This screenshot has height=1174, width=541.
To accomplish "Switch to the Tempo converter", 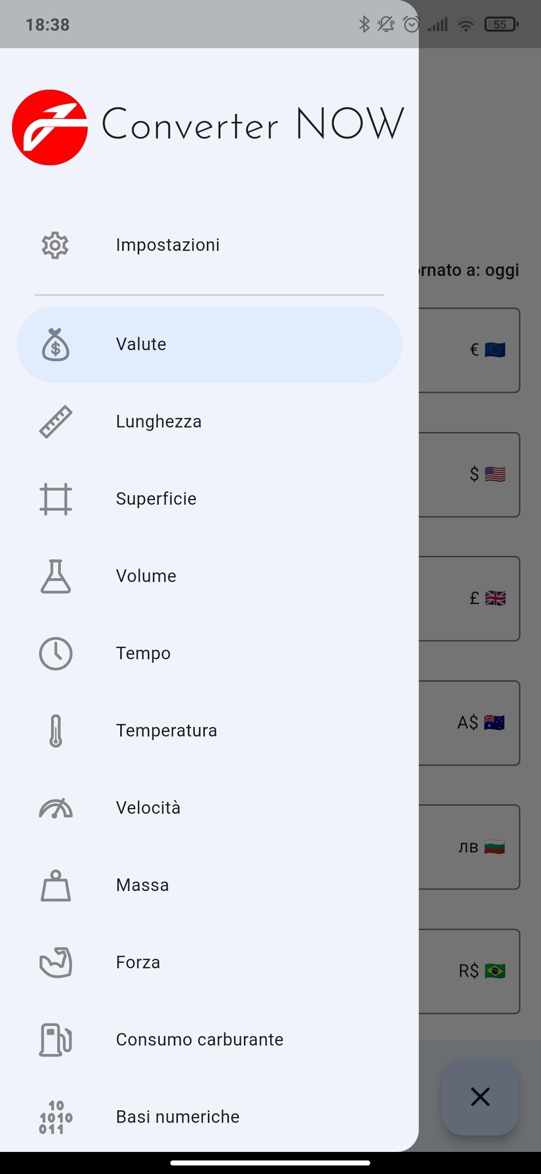I will [x=143, y=654].
